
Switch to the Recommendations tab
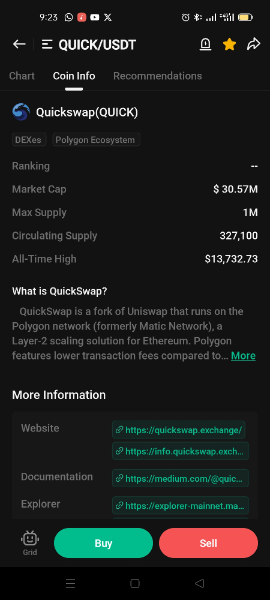(158, 76)
